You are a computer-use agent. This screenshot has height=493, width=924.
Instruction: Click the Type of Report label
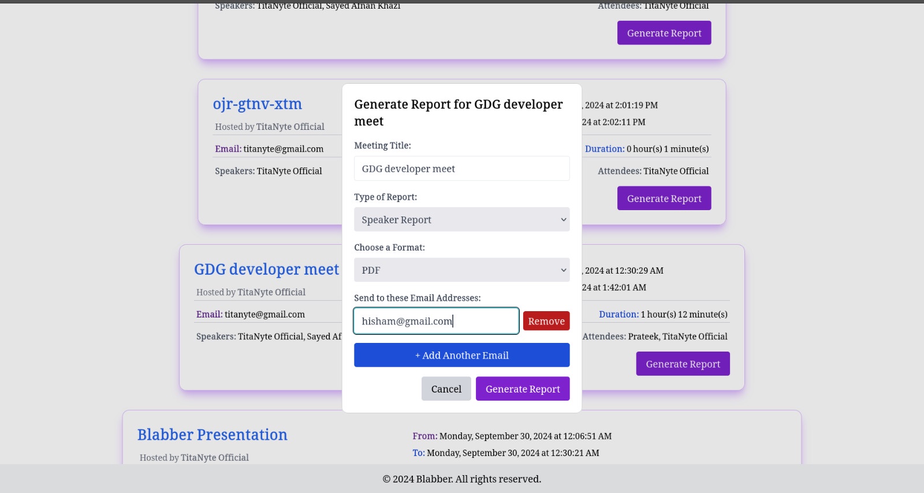click(386, 197)
